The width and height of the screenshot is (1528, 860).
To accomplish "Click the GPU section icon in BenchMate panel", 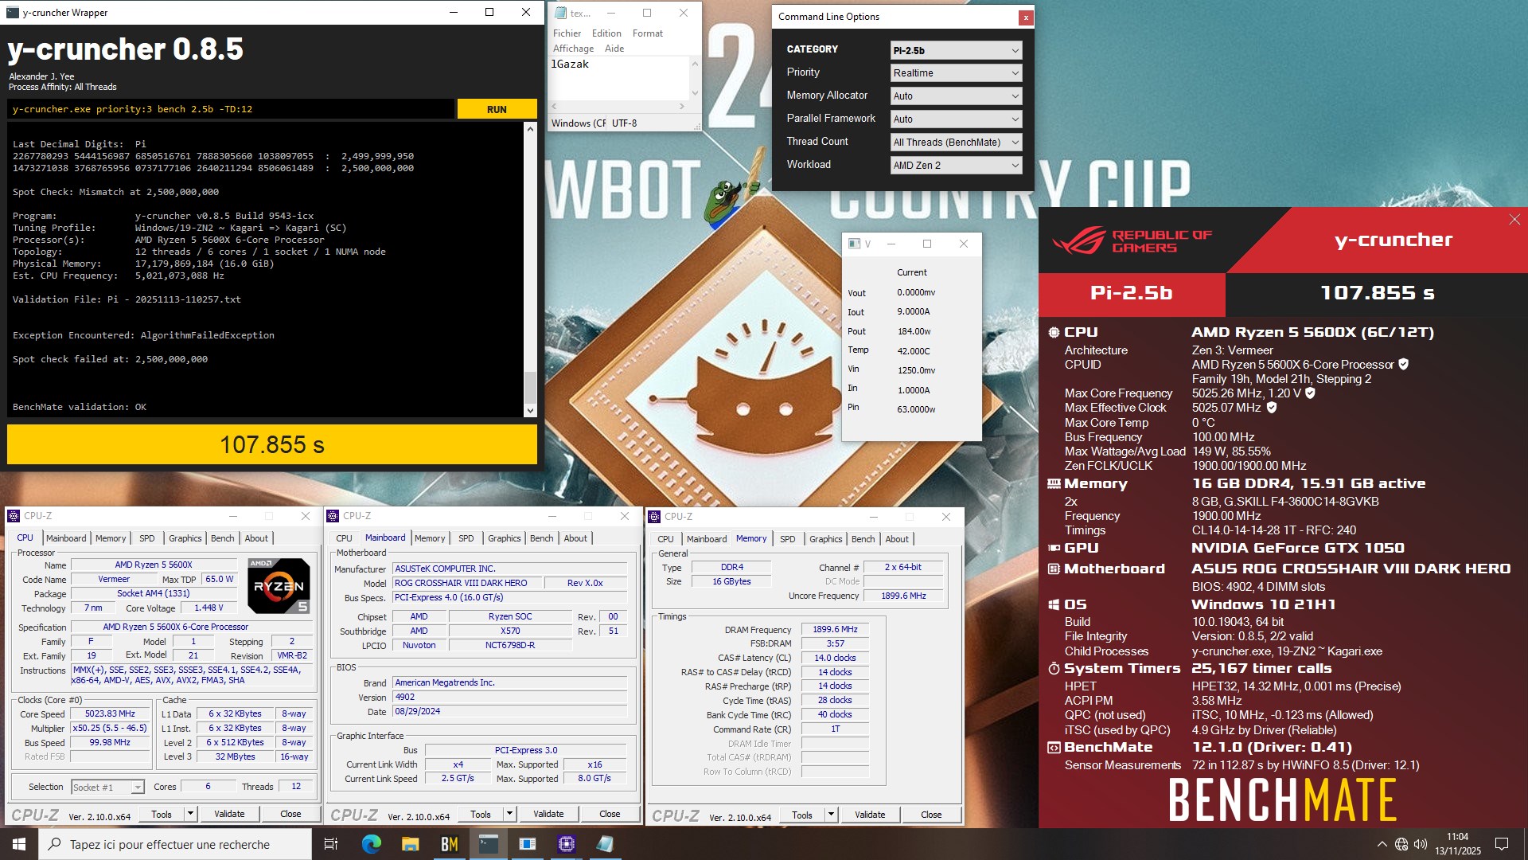I will click(x=1054, y=548).
